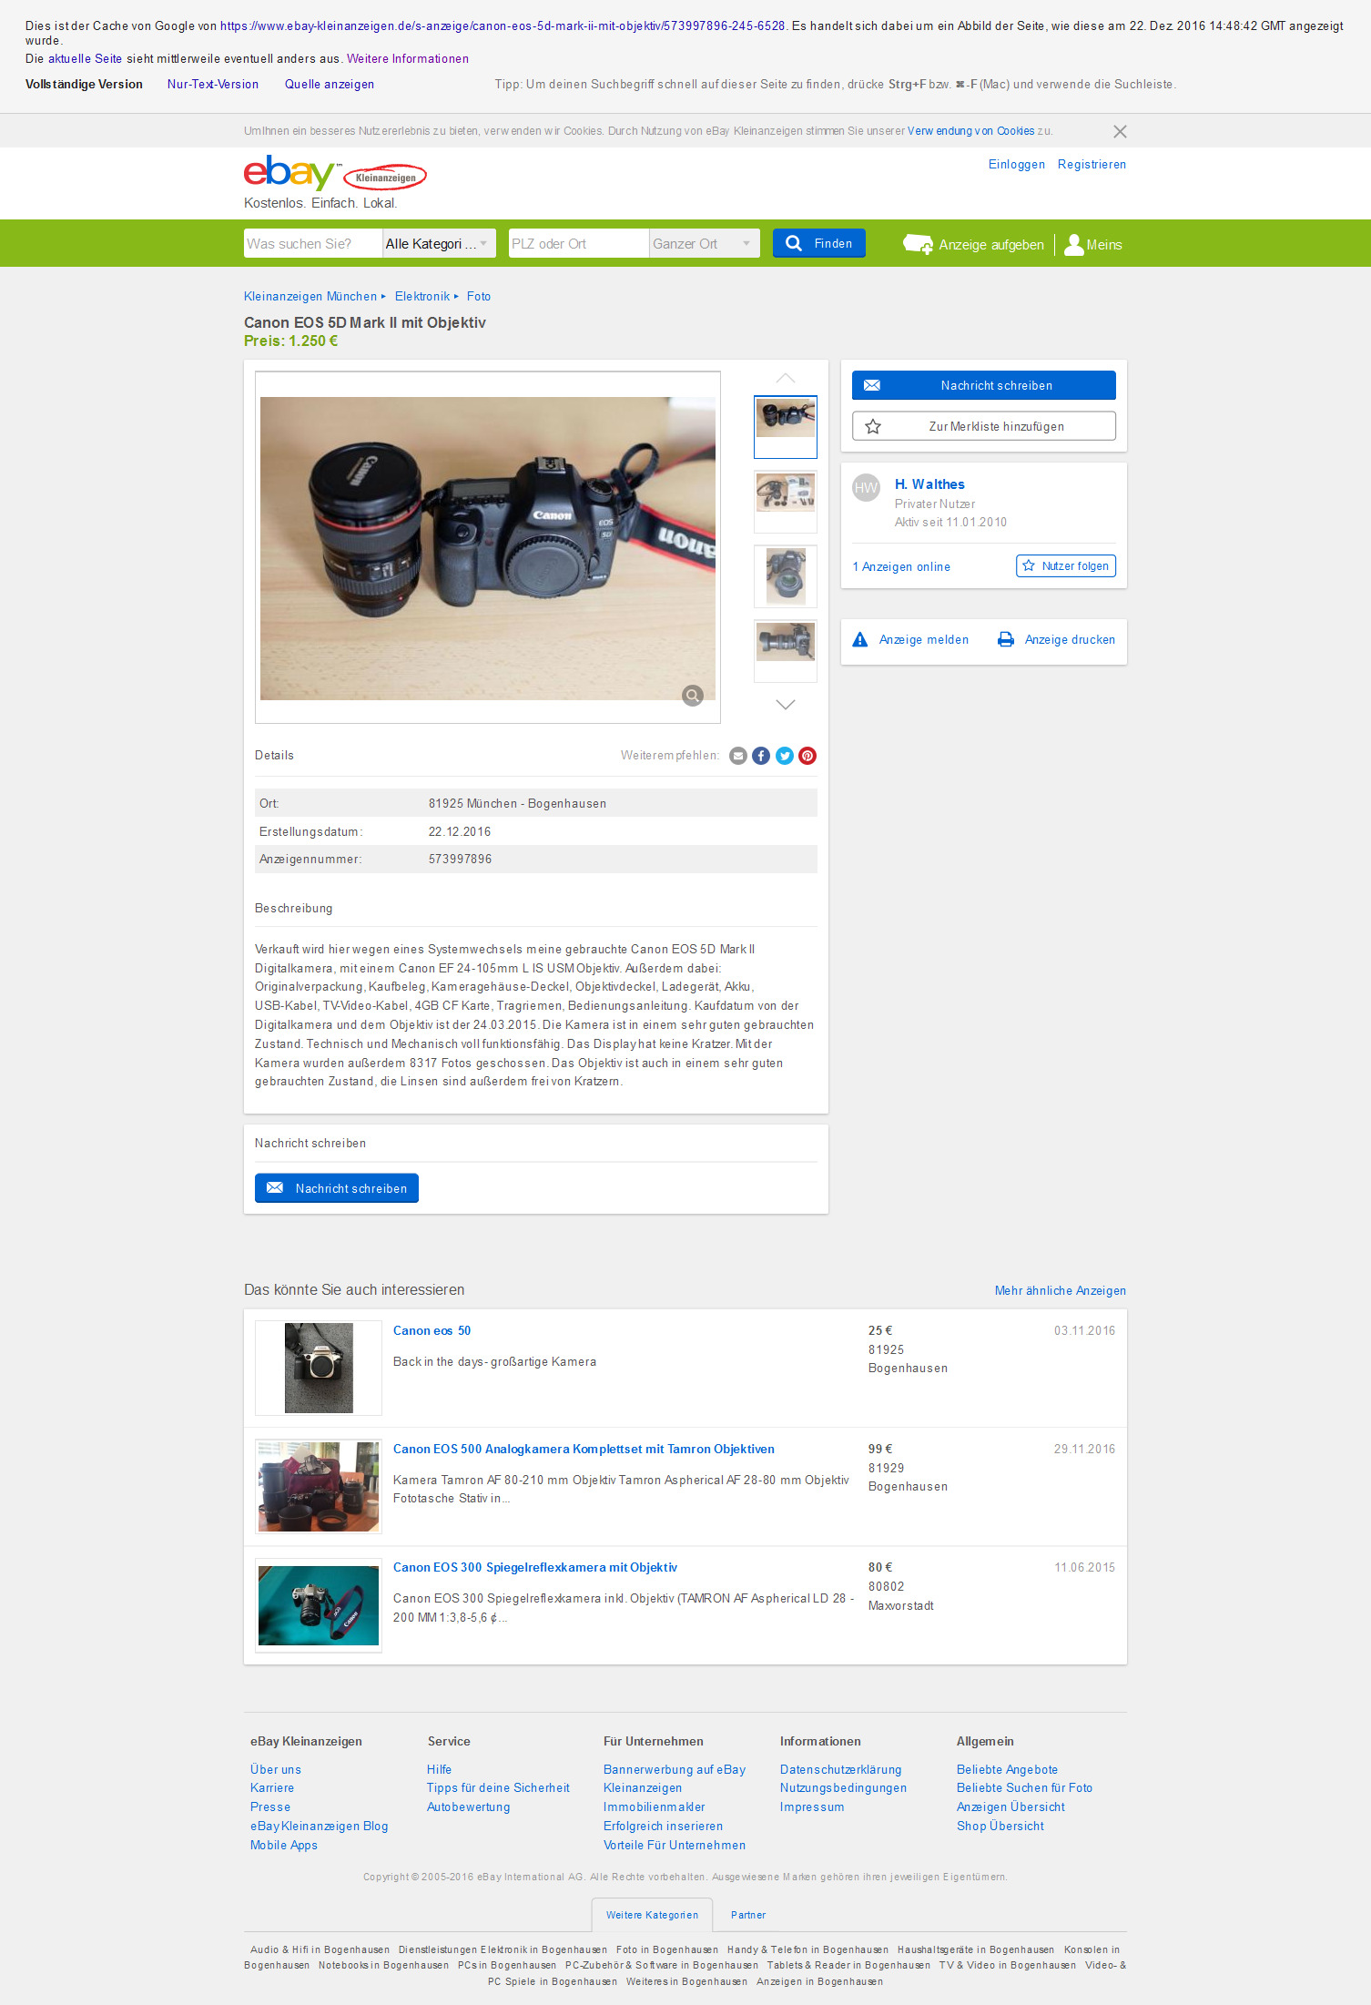The height and width of the screenshot is (2005, 1371).
Task: Open Tipps für deine Sicherheit link
Action: click(498, 1788)
